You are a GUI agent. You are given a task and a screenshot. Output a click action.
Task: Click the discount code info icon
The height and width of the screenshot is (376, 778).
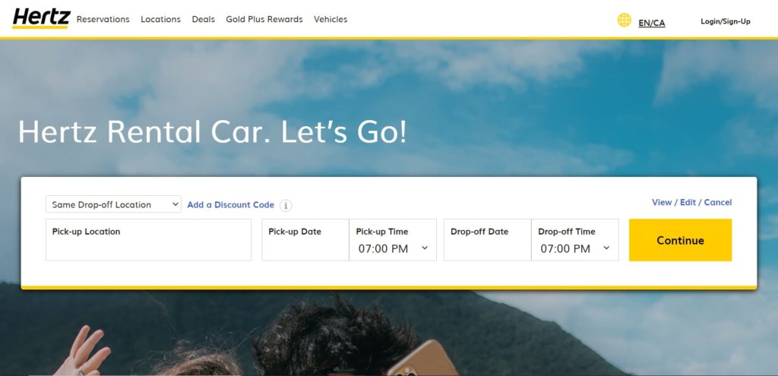[286, 205]
